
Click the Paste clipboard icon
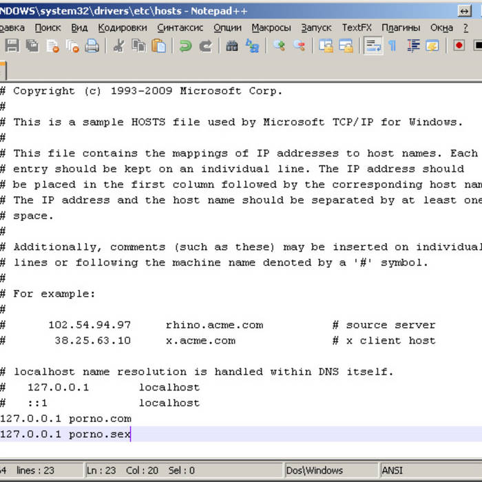click(x=159, y=46)
